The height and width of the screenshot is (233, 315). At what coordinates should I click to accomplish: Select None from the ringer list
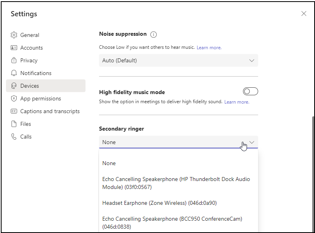pyautogui.click(x=109, y=163)
